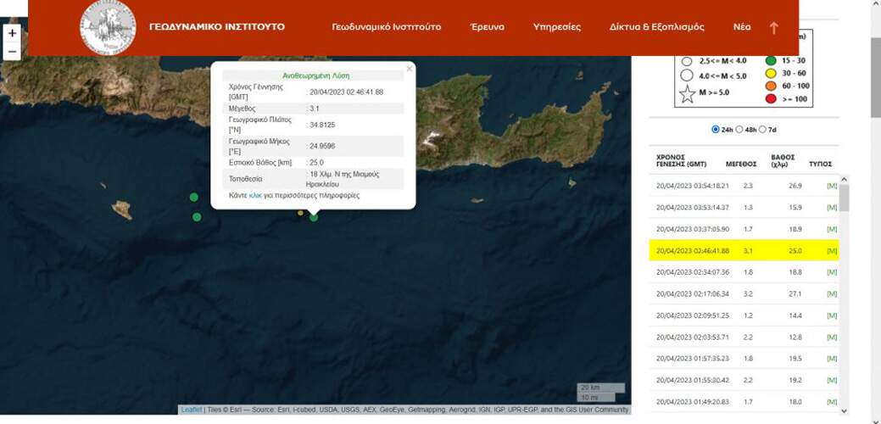Click the upward arrow in header
881x424 pixels.
(773, 27)
